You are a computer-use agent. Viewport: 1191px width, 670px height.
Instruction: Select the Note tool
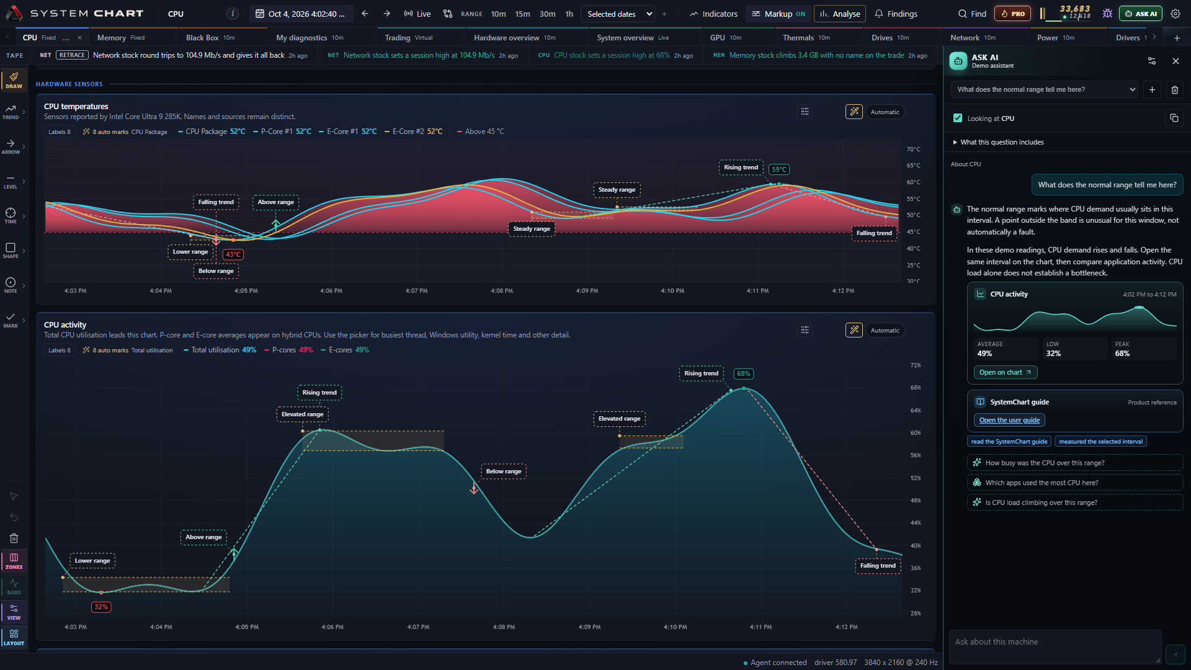click(11, 285)
